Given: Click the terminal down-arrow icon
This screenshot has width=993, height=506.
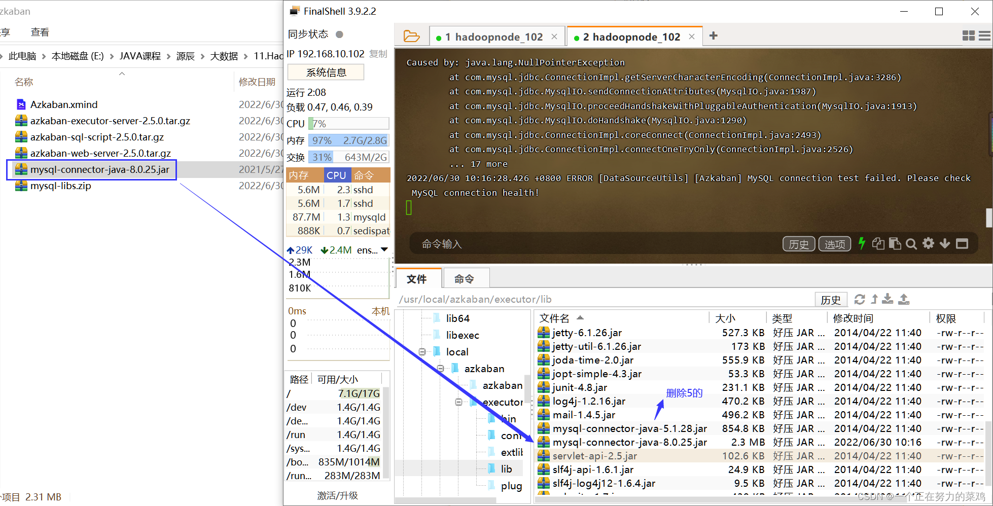Looking at the screenshot, I should (x=945, y=244).
